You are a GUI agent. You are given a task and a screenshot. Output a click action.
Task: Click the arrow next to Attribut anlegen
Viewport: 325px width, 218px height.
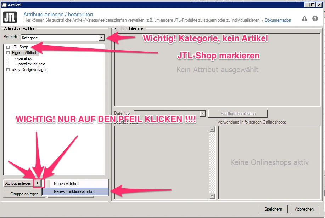pyautogui.click(x=38, y=183)
